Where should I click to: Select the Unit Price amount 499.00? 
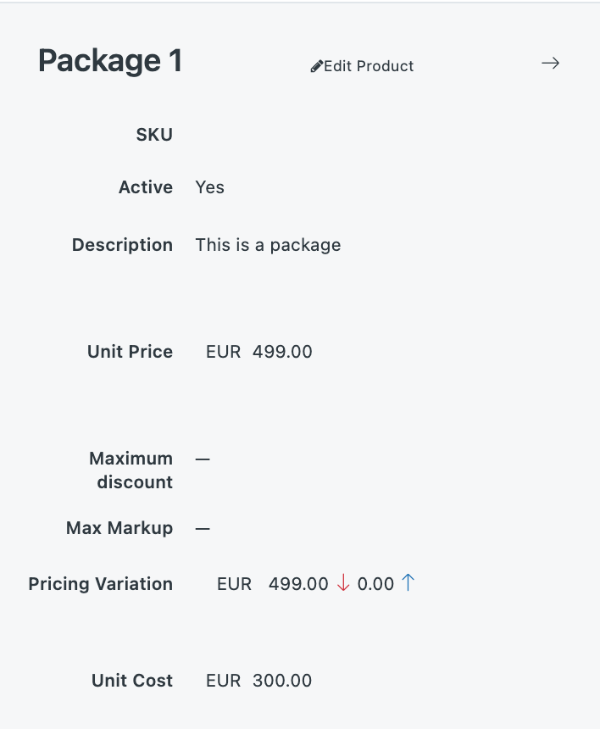pos(282,352)
